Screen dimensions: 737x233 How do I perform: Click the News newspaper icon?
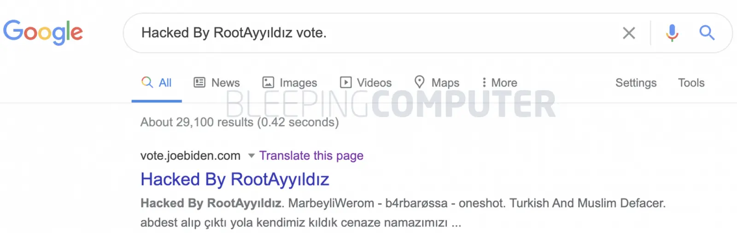199,82
